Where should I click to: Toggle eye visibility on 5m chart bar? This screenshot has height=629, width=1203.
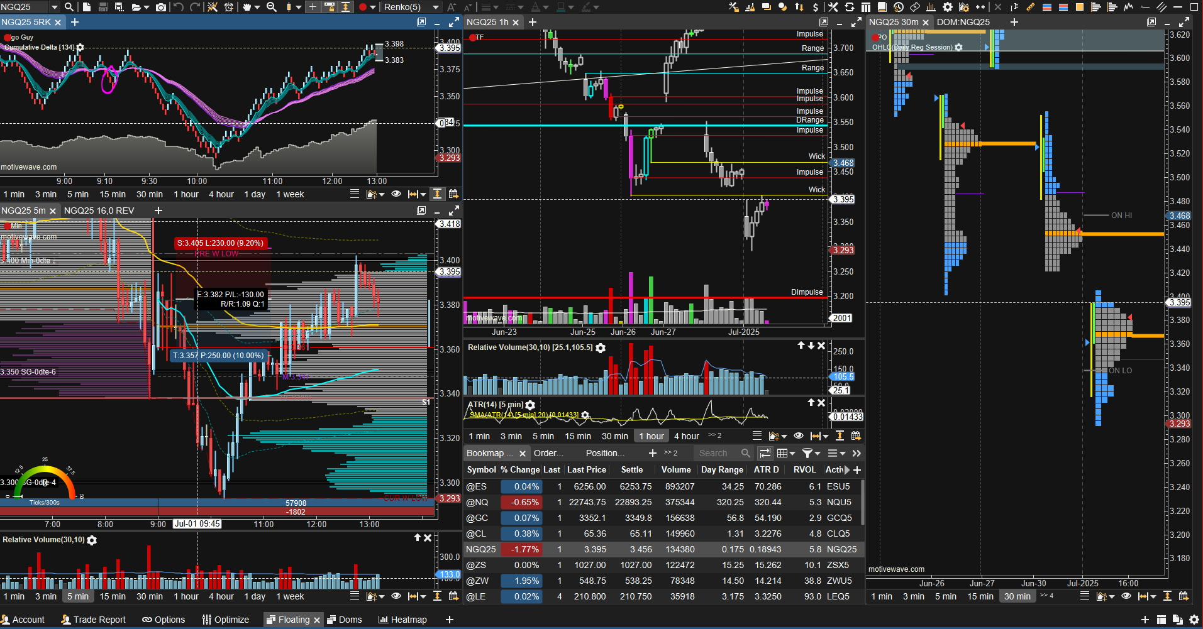click(396, 596)
